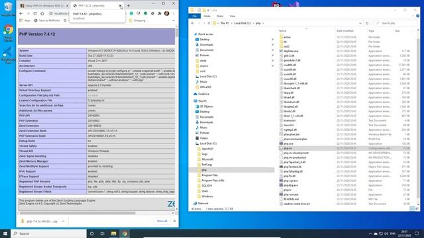Sort files by Date modified column
Screen dimensions: 424x238
click(x=344, y=31)
